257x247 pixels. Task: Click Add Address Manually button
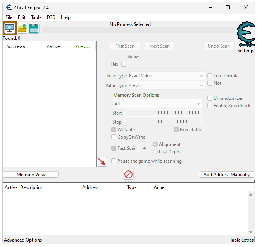(x=226, y=174)
